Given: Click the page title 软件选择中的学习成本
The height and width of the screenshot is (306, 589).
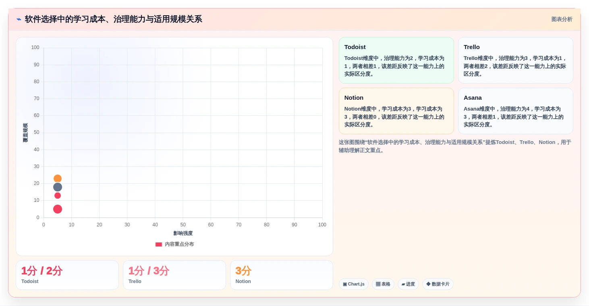Looking at the screenshot, I should [114, 19].
